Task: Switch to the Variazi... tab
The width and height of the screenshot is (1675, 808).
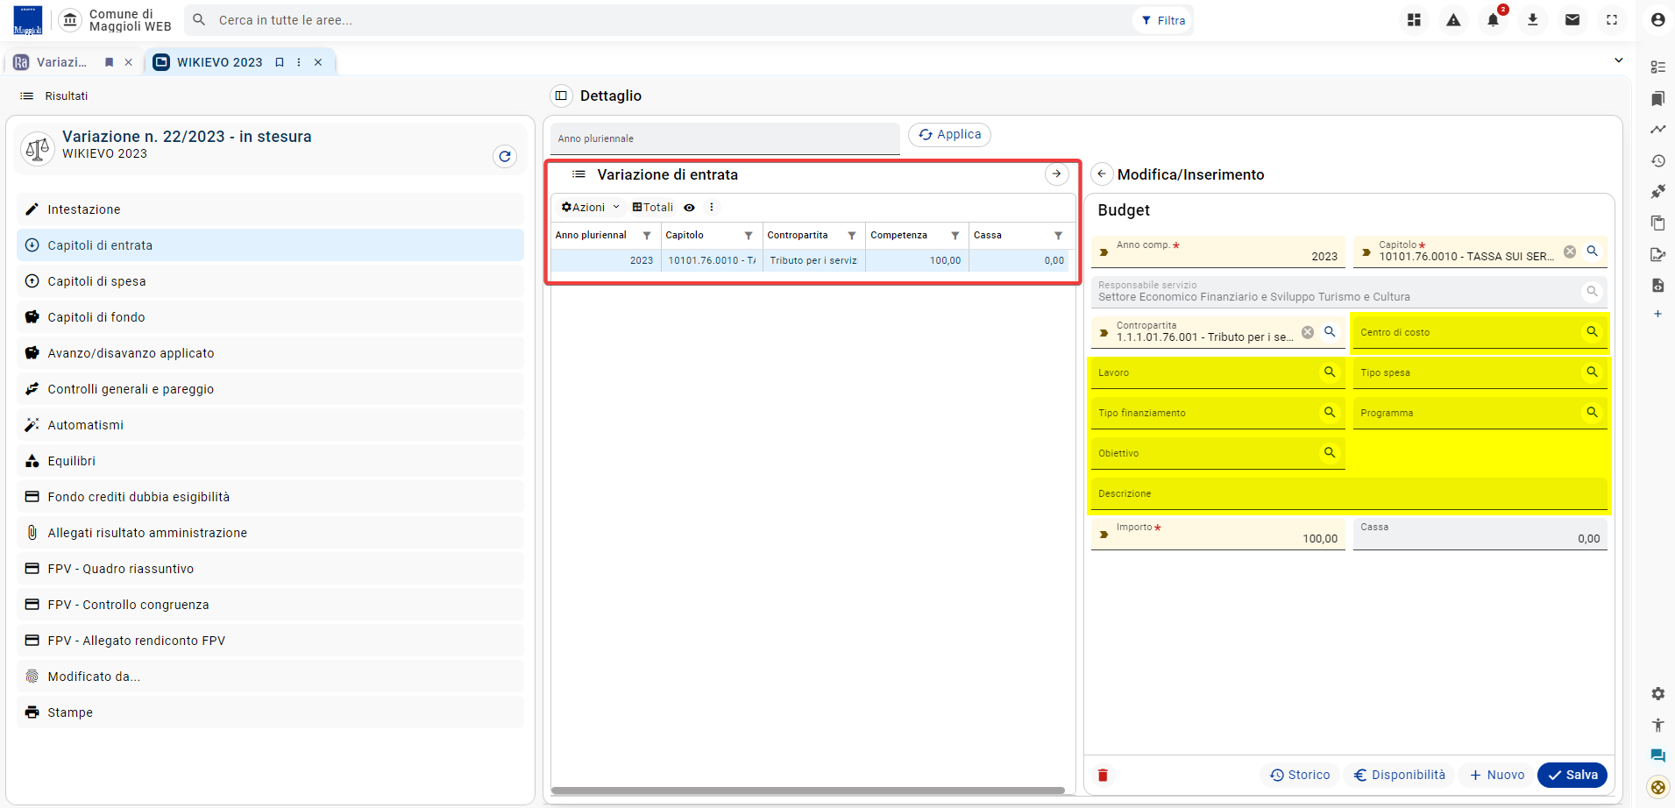Action: click(61, 62)
